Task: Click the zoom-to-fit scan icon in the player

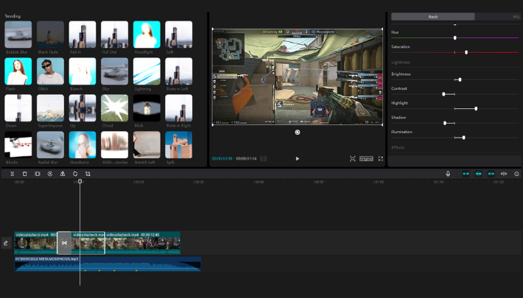Action: (x=353, y=159)
